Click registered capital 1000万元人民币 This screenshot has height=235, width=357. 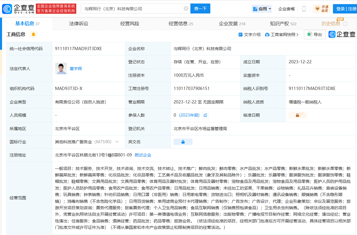tap(189, 75)
